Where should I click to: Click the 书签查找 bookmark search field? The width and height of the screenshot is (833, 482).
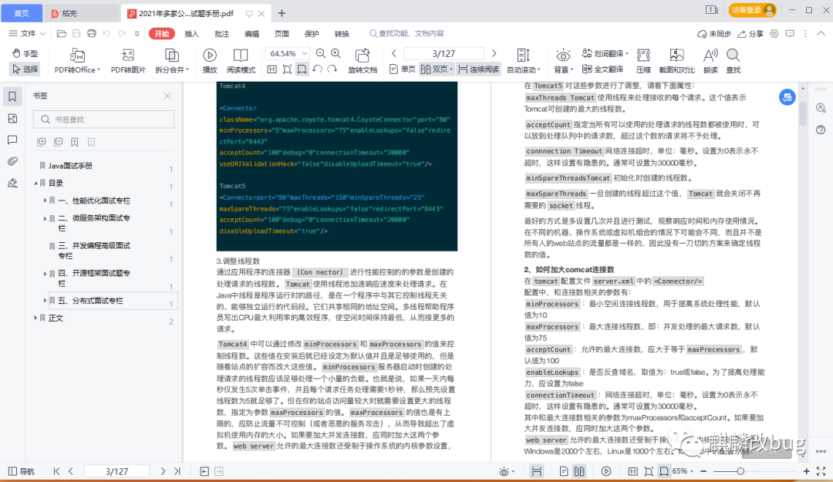103,119
